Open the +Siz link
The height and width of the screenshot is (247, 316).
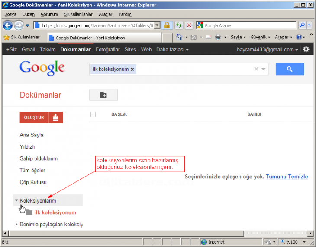coord(12,49)
